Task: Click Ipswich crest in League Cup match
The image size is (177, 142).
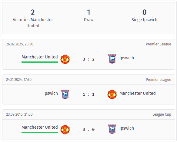Action: tap(112, 129)
